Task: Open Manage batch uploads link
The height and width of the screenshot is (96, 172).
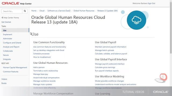Action: 105,50
